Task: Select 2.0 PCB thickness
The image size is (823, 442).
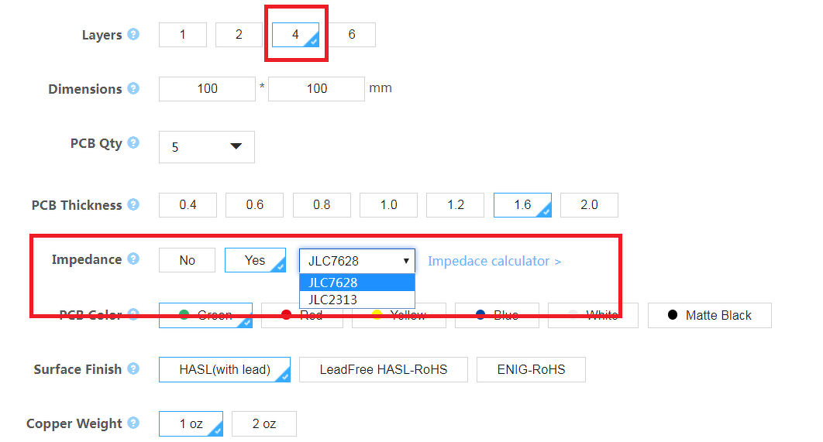Action: pyautogui.click(x=589, y=205)
